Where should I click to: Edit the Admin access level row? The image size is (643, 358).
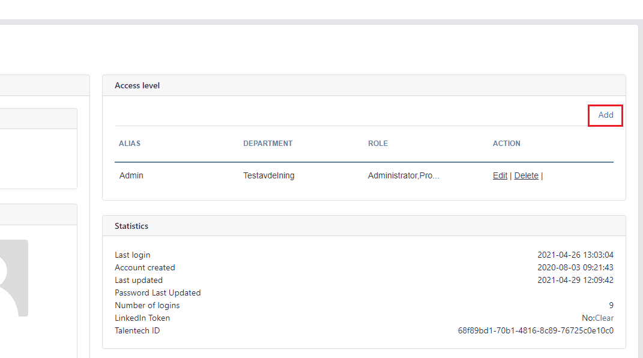coord(500,175)
